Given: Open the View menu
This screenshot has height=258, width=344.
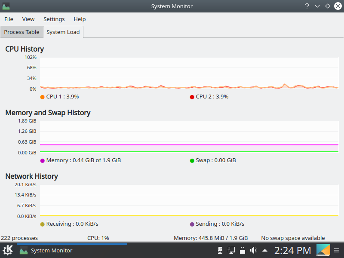Looking at the screenshot, I should click(28, 19).
